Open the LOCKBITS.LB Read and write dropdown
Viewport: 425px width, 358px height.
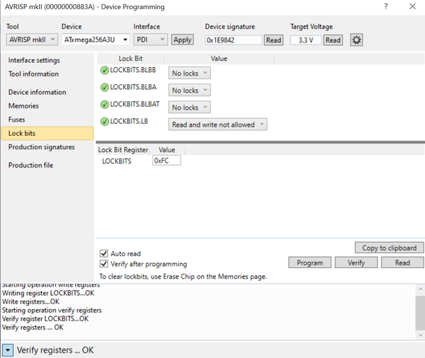pyautogui.click(x=217, y=125)
